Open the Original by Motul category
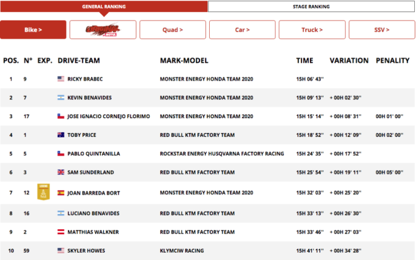 pos(103,30)
